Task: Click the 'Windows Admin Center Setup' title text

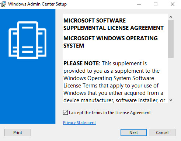Action: 37,4
